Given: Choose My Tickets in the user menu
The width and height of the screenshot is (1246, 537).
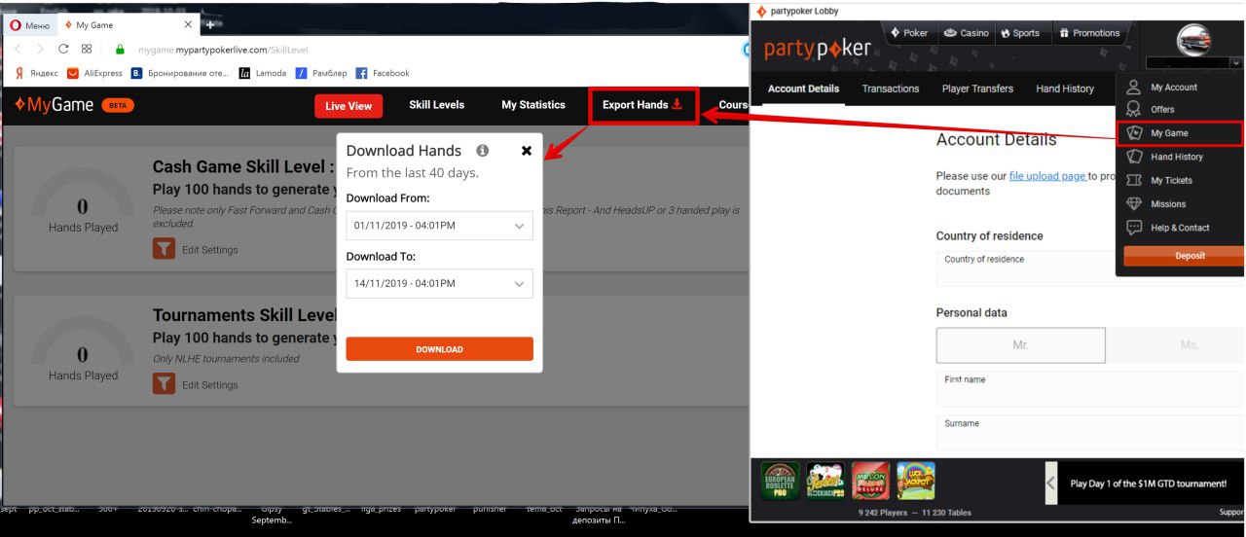Looking at the screenshot, I should click(x=1181, y=180).
